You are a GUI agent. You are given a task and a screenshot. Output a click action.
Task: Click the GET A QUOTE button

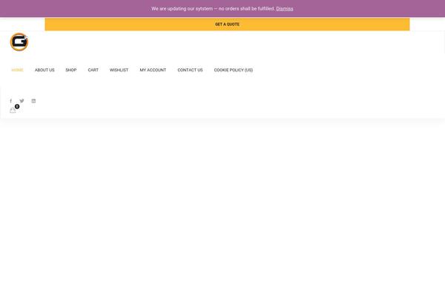[227, 25]
